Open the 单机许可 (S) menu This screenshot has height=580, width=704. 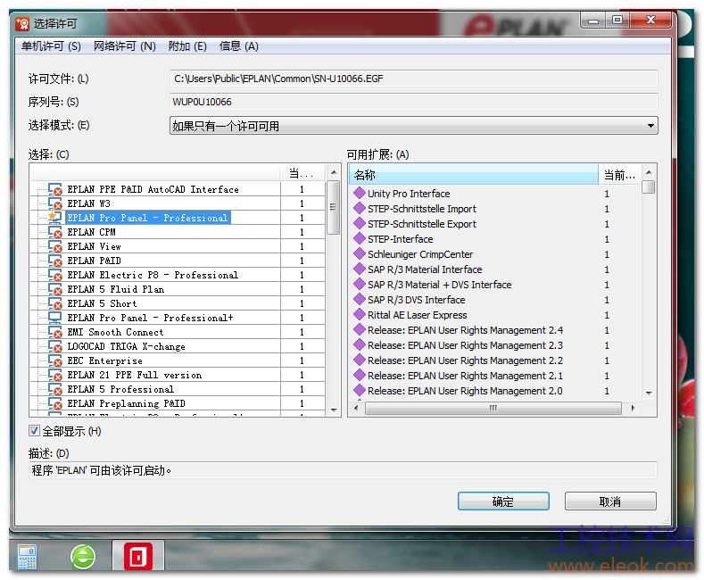coord(51,46)
